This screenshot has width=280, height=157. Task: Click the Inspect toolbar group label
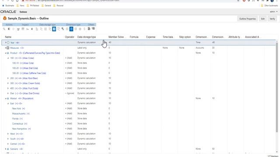pyautogui.click(x=25, y=24)
